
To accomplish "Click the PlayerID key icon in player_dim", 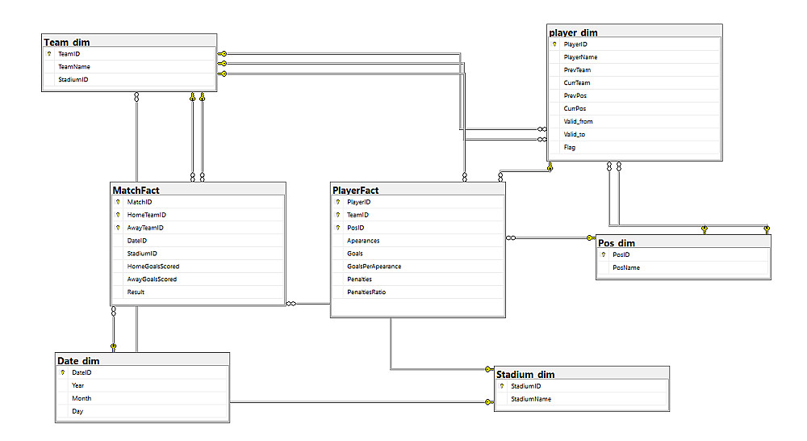I will (554, 44).
